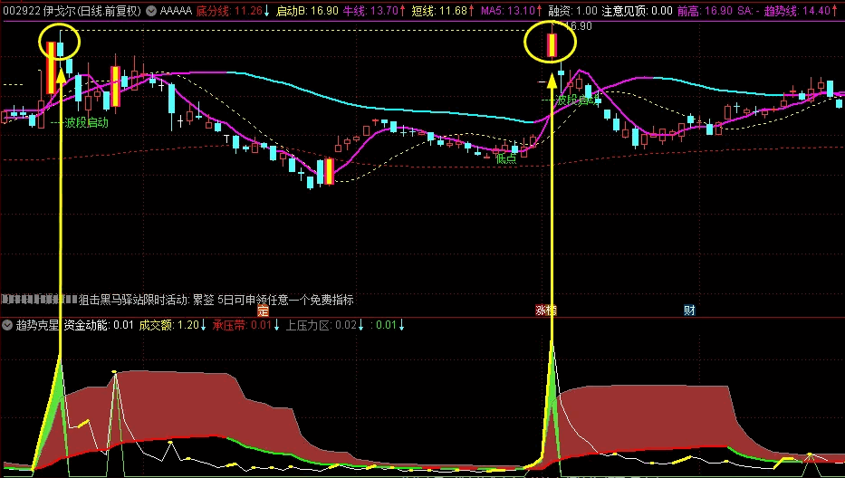845x478 pixels.
Task: Open the 定 event marker icon
Action: (x=263, y=311)
